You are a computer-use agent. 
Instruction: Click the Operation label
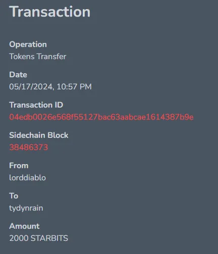coord(28,44)
